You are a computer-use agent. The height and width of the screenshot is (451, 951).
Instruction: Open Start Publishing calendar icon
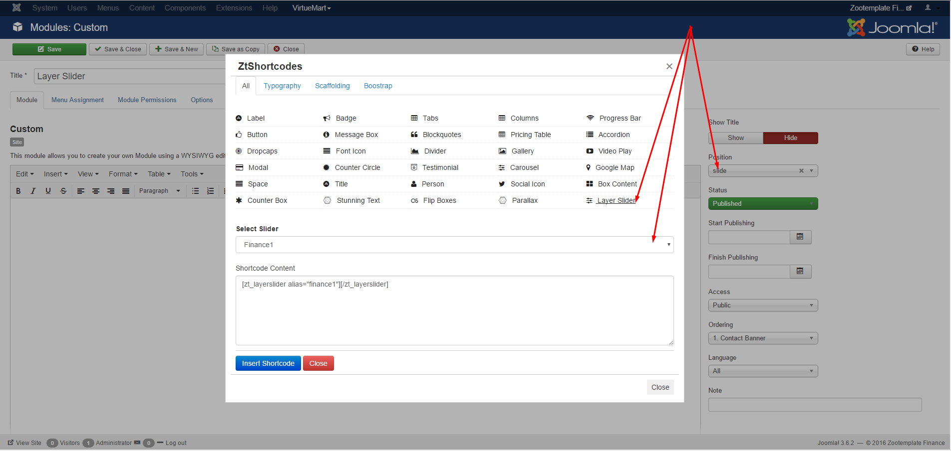click(x=800, y=237)
